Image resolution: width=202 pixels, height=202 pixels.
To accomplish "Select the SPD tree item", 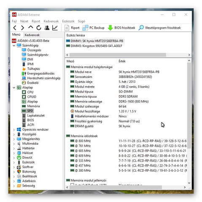I will click(27, 111).
